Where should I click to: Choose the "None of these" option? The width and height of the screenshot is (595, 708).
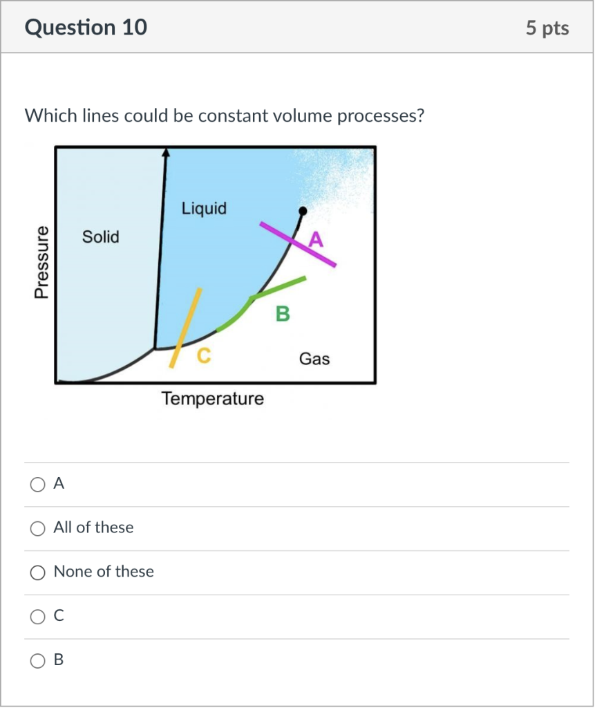37,572
